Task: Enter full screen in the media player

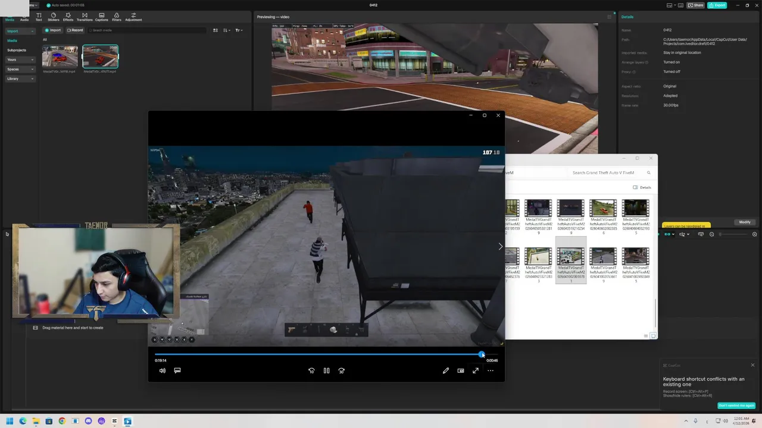Action: (x=476, y=371)
